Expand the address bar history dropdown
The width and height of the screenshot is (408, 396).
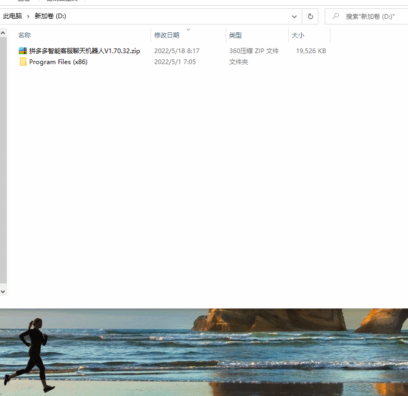point(294,16)
